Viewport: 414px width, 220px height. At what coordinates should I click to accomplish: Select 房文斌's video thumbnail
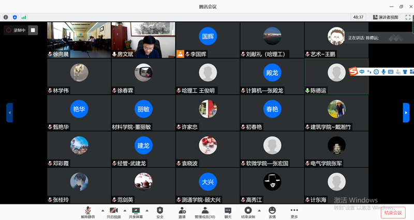[x=143, y=40]
